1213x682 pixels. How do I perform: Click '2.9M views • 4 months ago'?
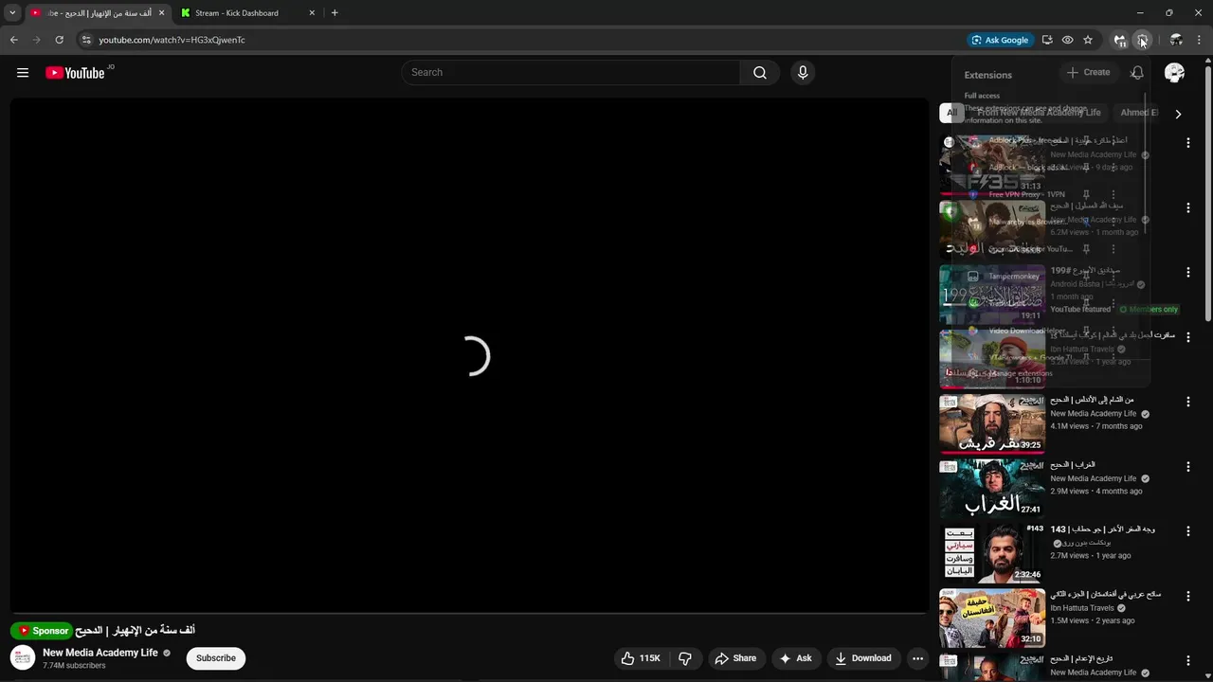[x=1095, y=491]
